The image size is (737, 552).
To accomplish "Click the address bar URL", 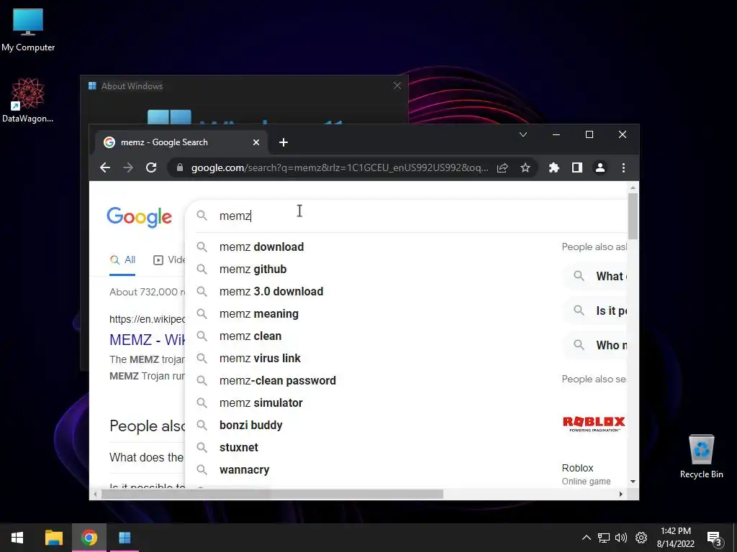I will click(340, 167).
